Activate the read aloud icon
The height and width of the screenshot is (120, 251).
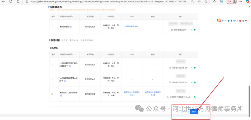pos(199,2)
